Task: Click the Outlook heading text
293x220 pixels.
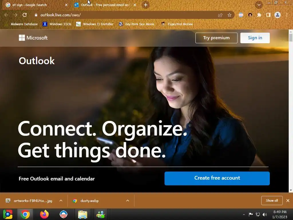Action: pyautogui.click(x=37, y=61)
